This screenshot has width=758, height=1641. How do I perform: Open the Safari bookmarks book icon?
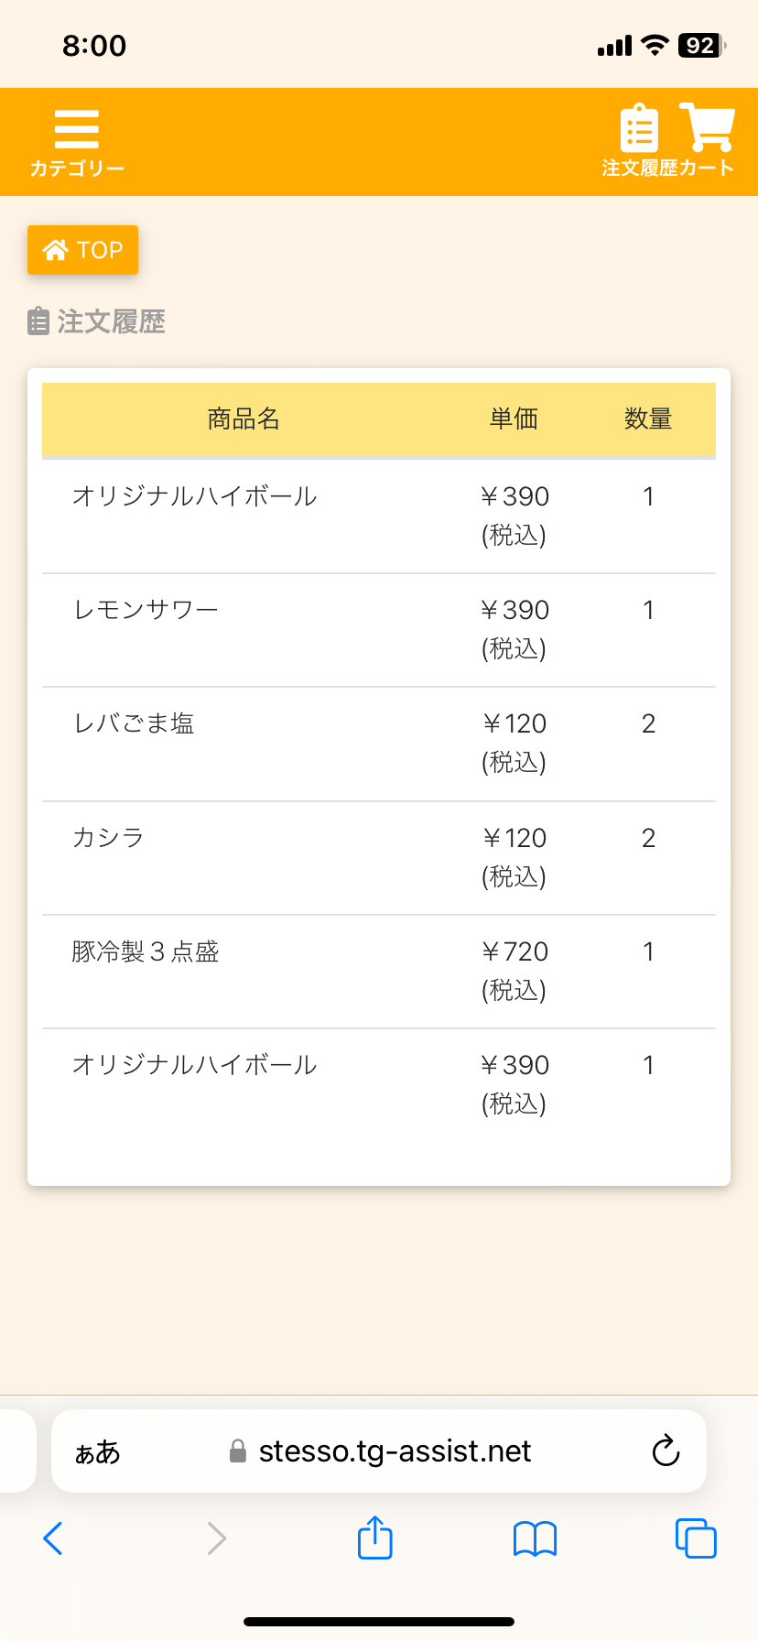point(536,1538)
